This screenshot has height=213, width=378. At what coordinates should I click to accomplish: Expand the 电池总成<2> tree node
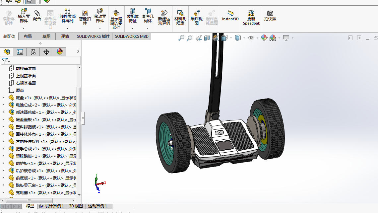pyautogui.click(x=3, y=105)
